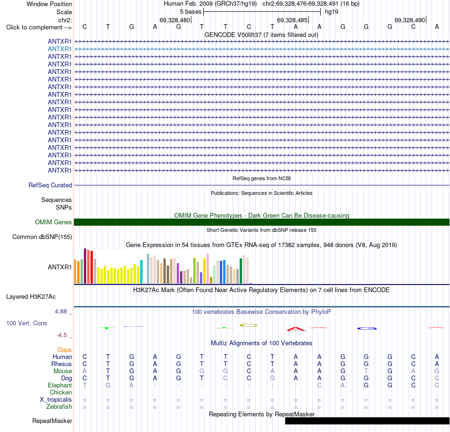Image resolution: width=450 pixels, height=432 pixels.
Task: Open the GENCODE V50lift37 track title
Action: [x=261, y=35]
